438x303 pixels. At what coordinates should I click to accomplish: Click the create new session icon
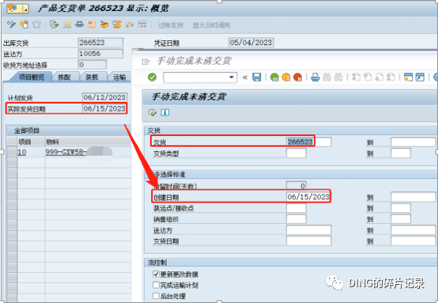[x=408, y=78]
